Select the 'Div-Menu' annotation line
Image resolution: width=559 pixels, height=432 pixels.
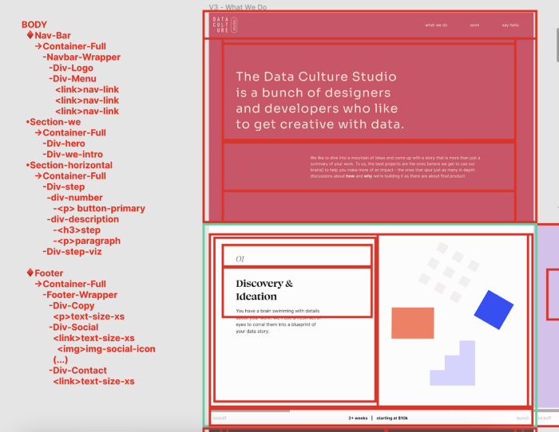(73, 79)
